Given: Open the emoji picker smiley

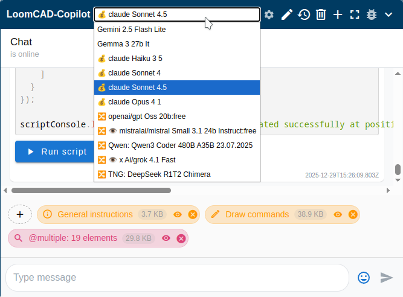Looking at the screenshot, I should pos(364,278).
